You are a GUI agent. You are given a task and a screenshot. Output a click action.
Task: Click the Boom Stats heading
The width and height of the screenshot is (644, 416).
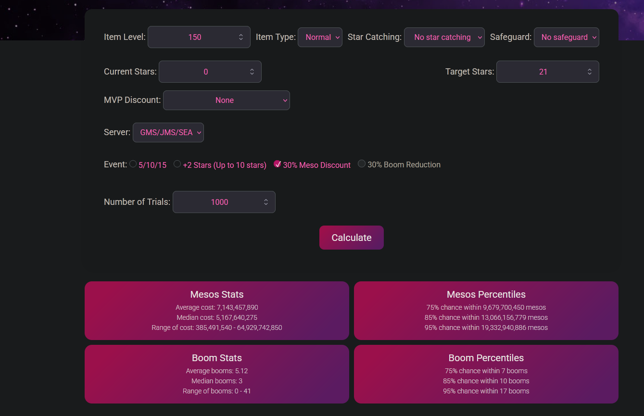click(x=217, y=358)
